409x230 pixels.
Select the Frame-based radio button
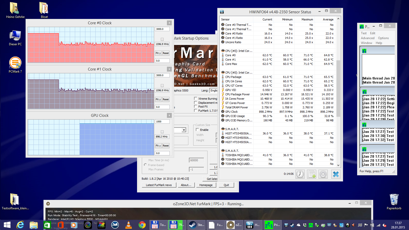(x=145, y=165)
